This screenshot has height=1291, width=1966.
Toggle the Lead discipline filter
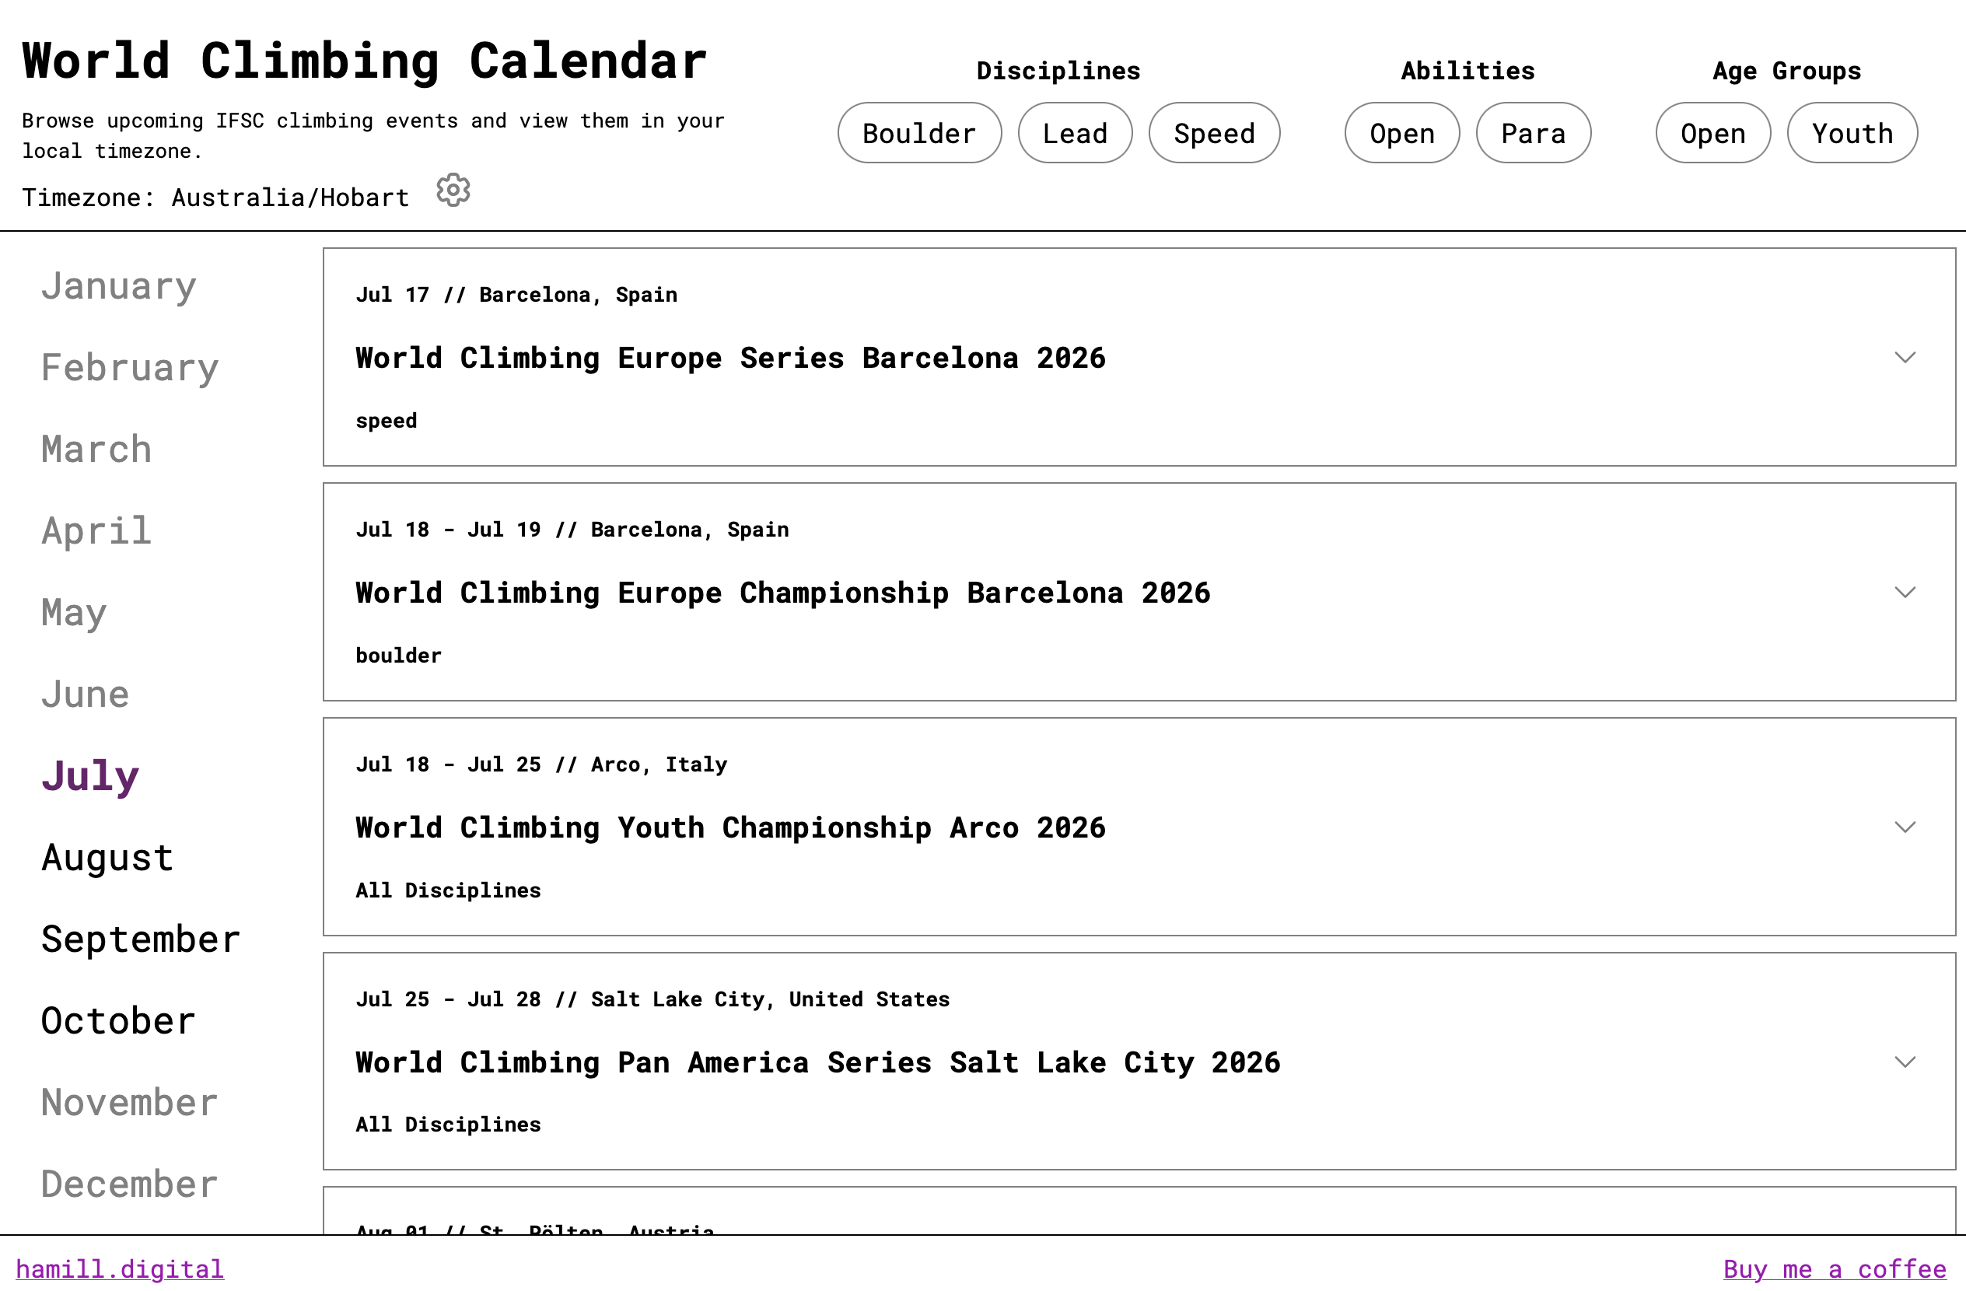point(1075,133)
